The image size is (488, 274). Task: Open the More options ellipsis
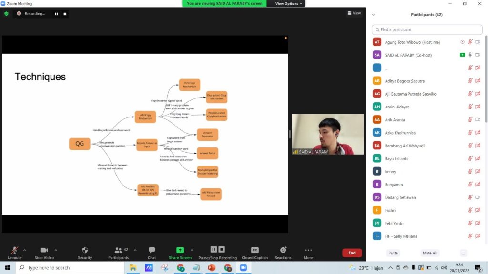coord(308,250)
